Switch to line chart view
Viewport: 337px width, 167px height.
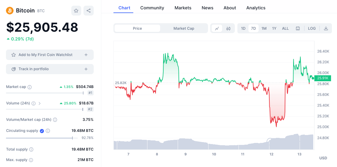(x=217, y=28)
